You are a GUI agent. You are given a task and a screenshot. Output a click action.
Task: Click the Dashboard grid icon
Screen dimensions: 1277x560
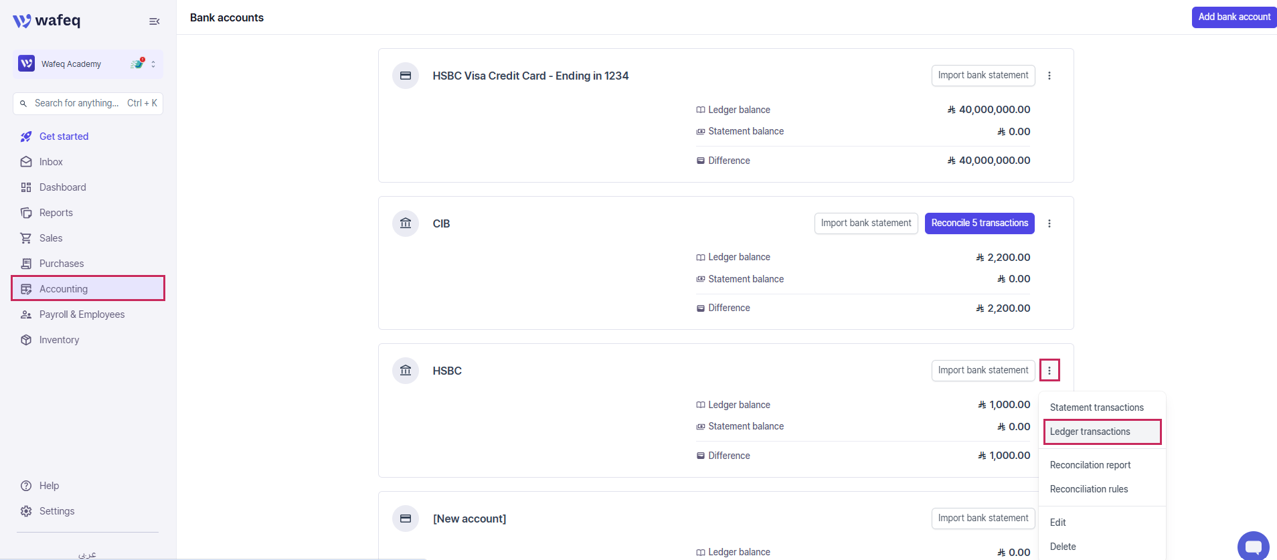26,187
